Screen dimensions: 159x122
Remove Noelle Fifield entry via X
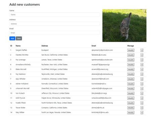coord(142,103)
